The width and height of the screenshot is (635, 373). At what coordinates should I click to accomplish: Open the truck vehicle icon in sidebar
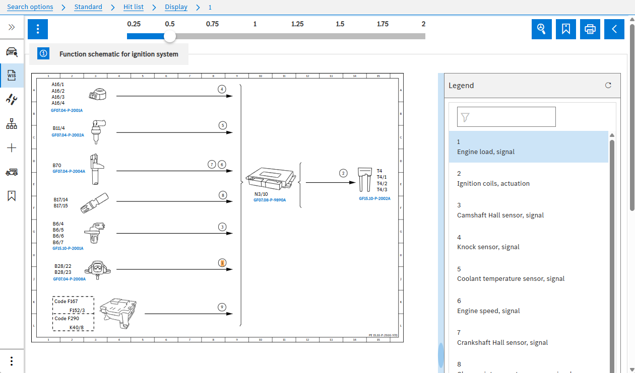(x=12, y=172)
